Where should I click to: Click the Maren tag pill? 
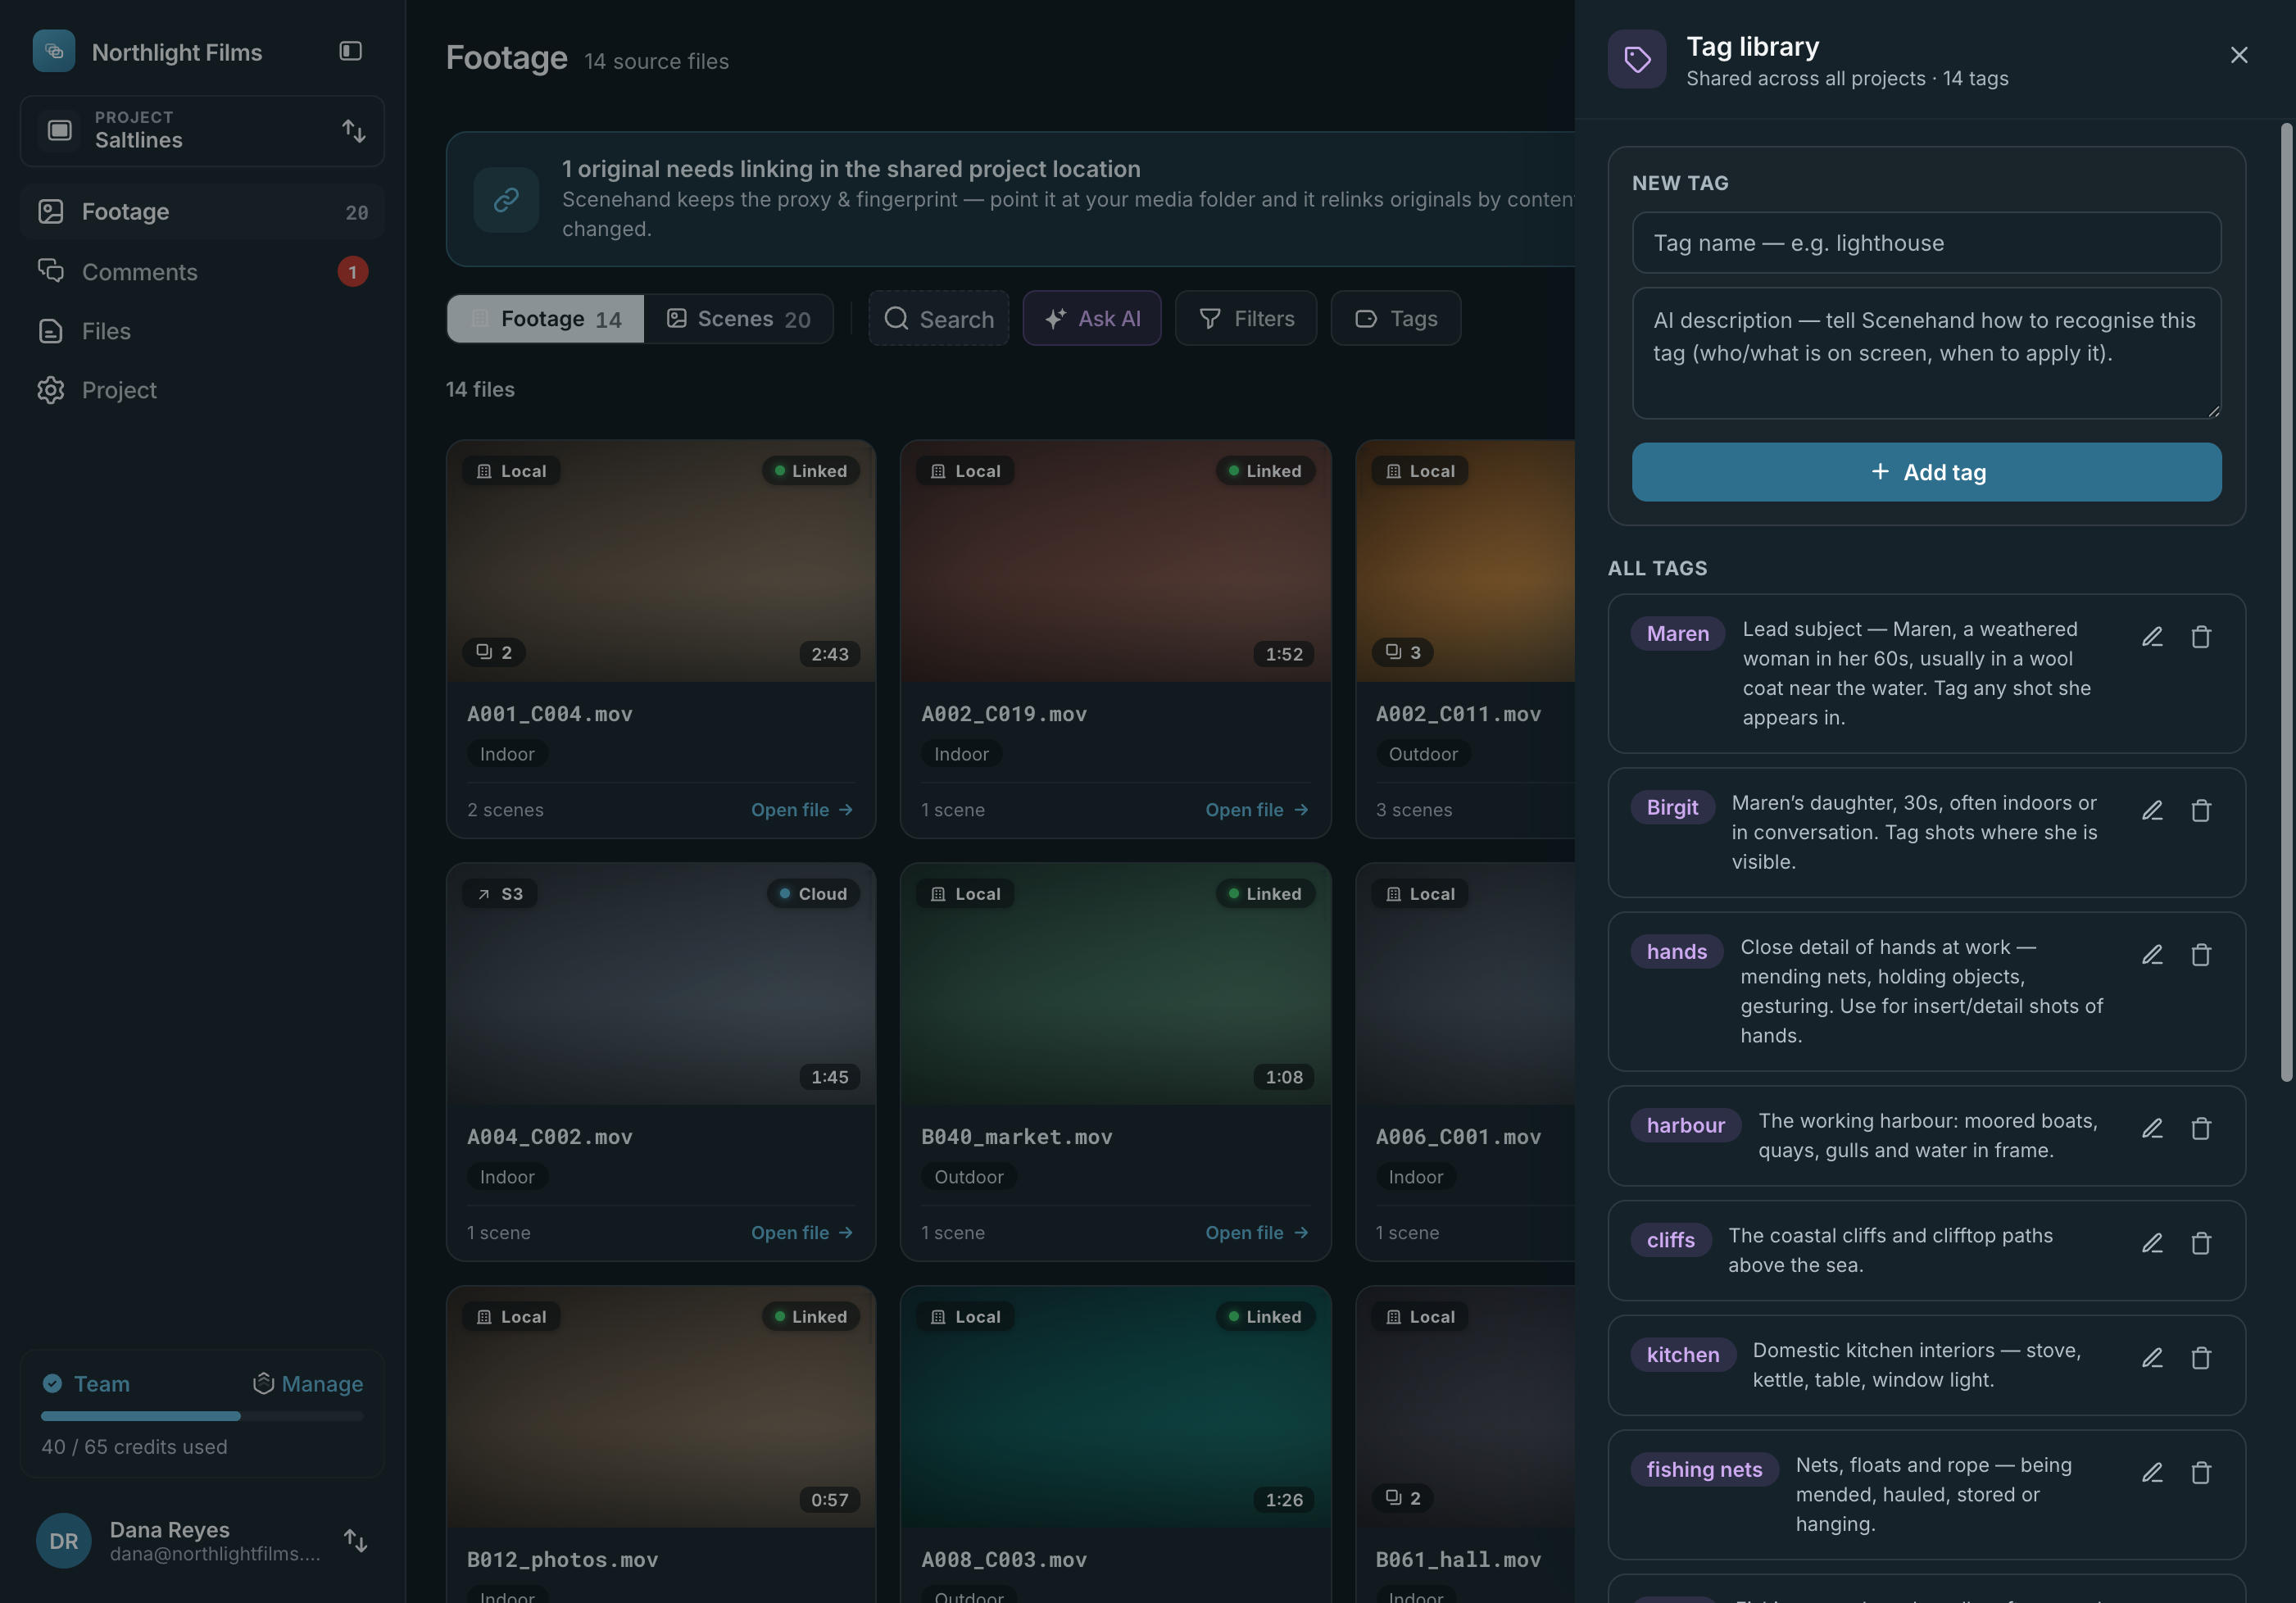pos(1677,634)
